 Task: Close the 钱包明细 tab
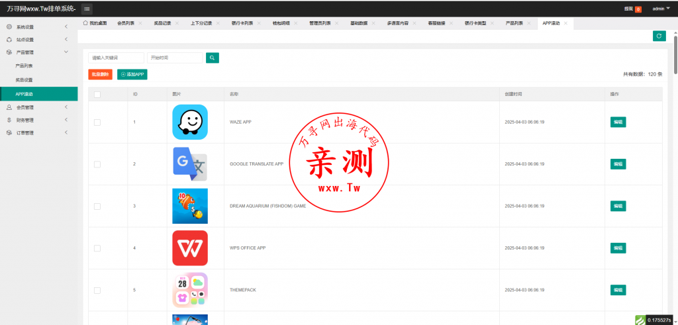pyautogui.click(x=296, y=23)
